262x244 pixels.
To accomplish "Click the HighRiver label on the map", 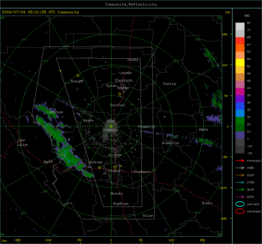I will point(121,204).
